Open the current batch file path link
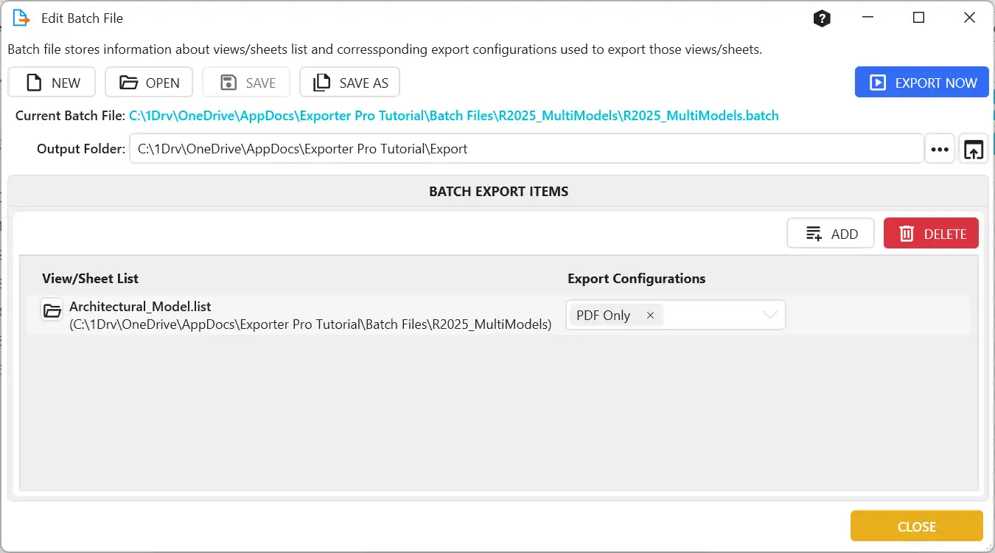This screenshot has height=553, width=995. pyautogui.click(x=454, y=116)
